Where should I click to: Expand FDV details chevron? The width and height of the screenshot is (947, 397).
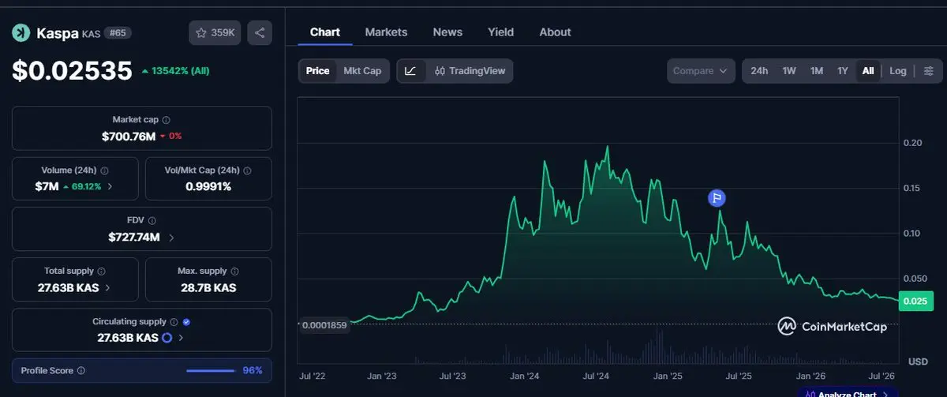pyautogui.click(x=172, y=237)
